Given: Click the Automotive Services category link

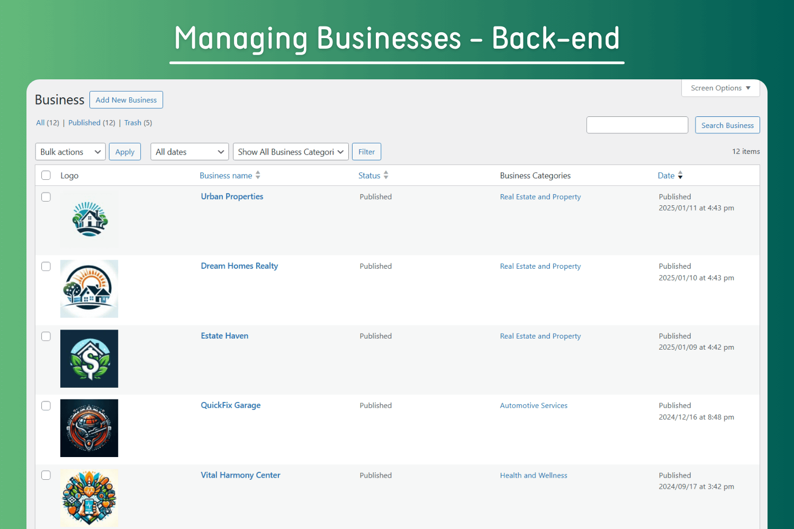Looking at the screenshot, I should pos(534,406).
